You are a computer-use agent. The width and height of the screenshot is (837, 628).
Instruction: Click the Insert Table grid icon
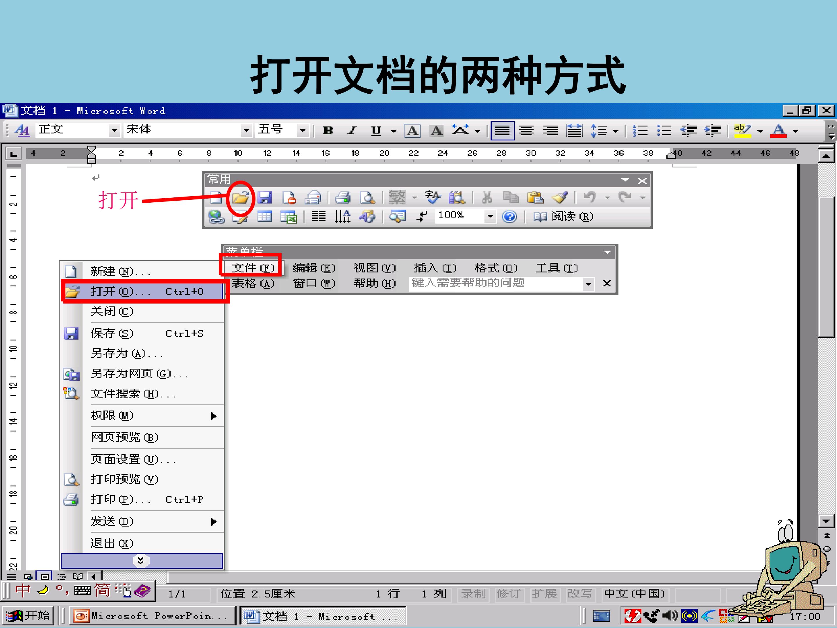(264, 217)
